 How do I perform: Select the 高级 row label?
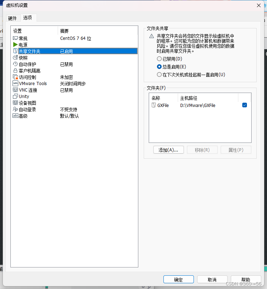pos(23,116)
